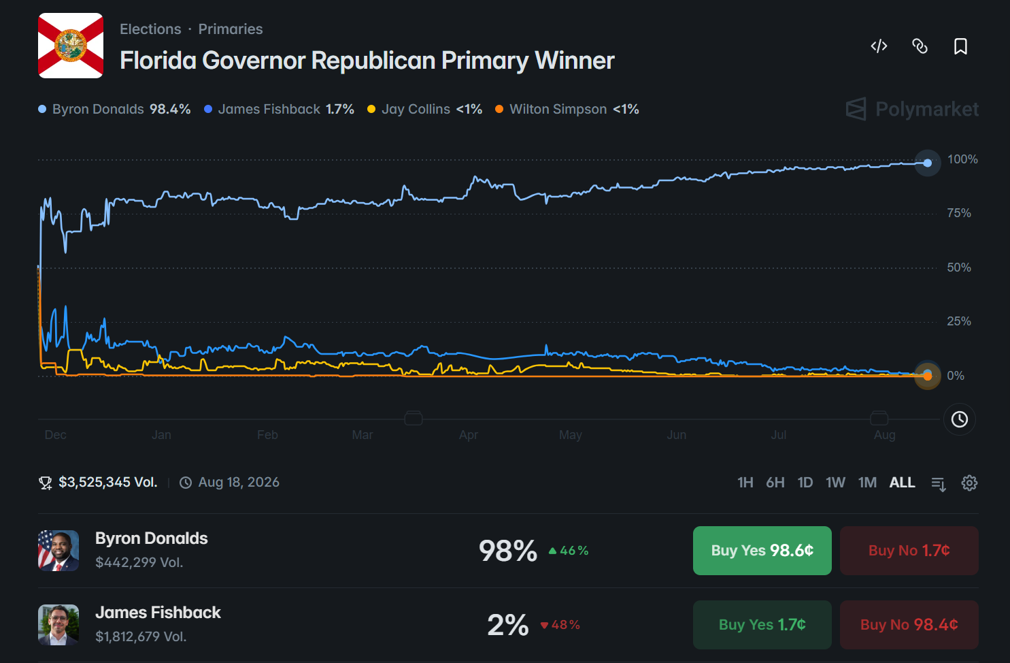Select the 1W time range
This screenshot has height=663, width=1010.
[x=835, y=483]
